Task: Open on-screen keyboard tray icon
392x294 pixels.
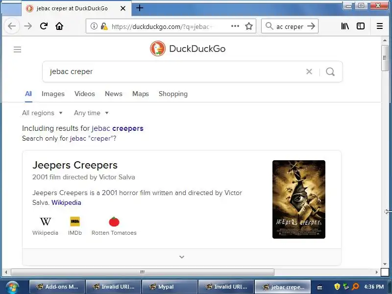Action: tap(319, 288)
